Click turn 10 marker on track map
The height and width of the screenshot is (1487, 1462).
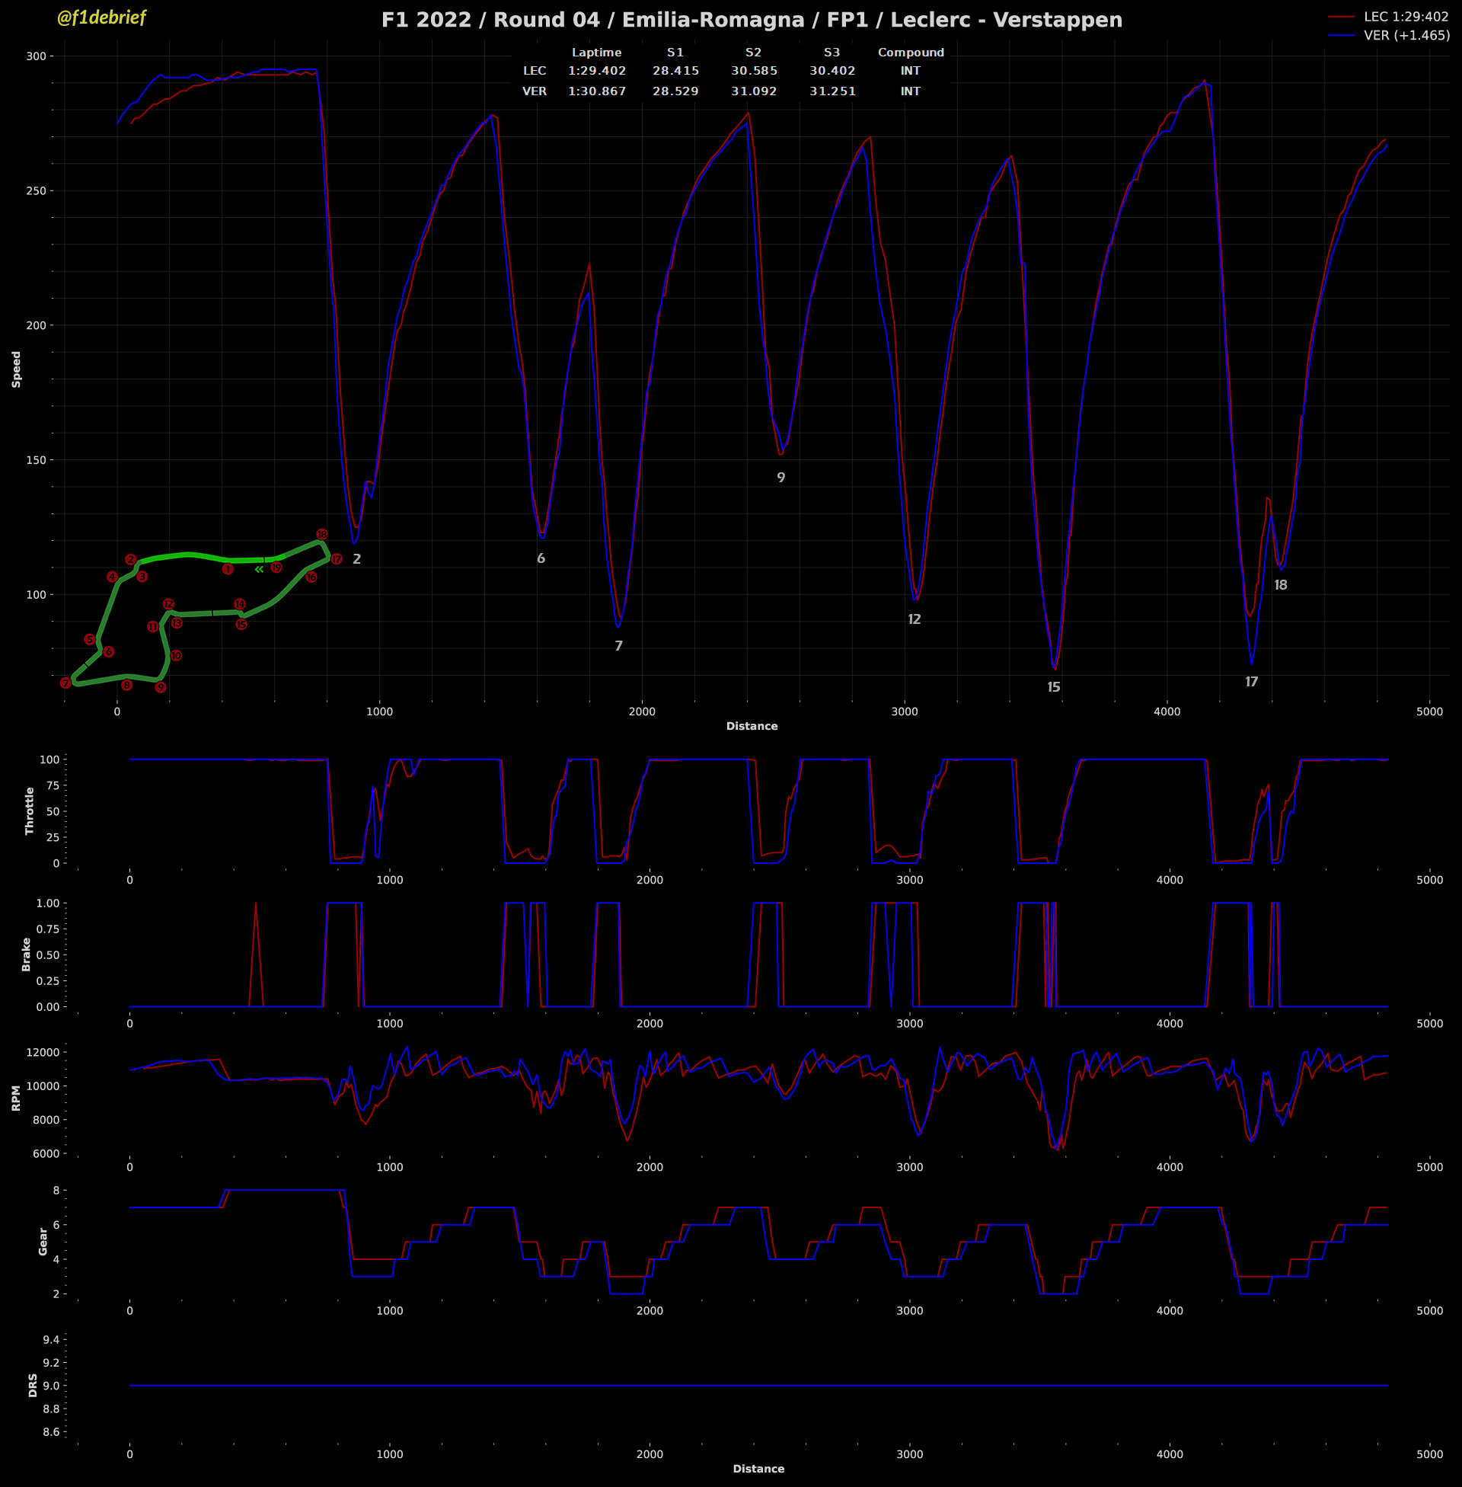(x=176, y=656)
